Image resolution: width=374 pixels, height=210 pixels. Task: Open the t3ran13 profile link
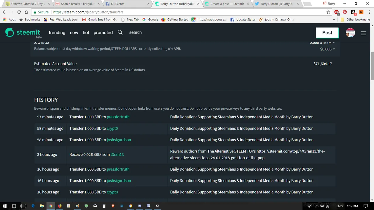click(117, 154)
